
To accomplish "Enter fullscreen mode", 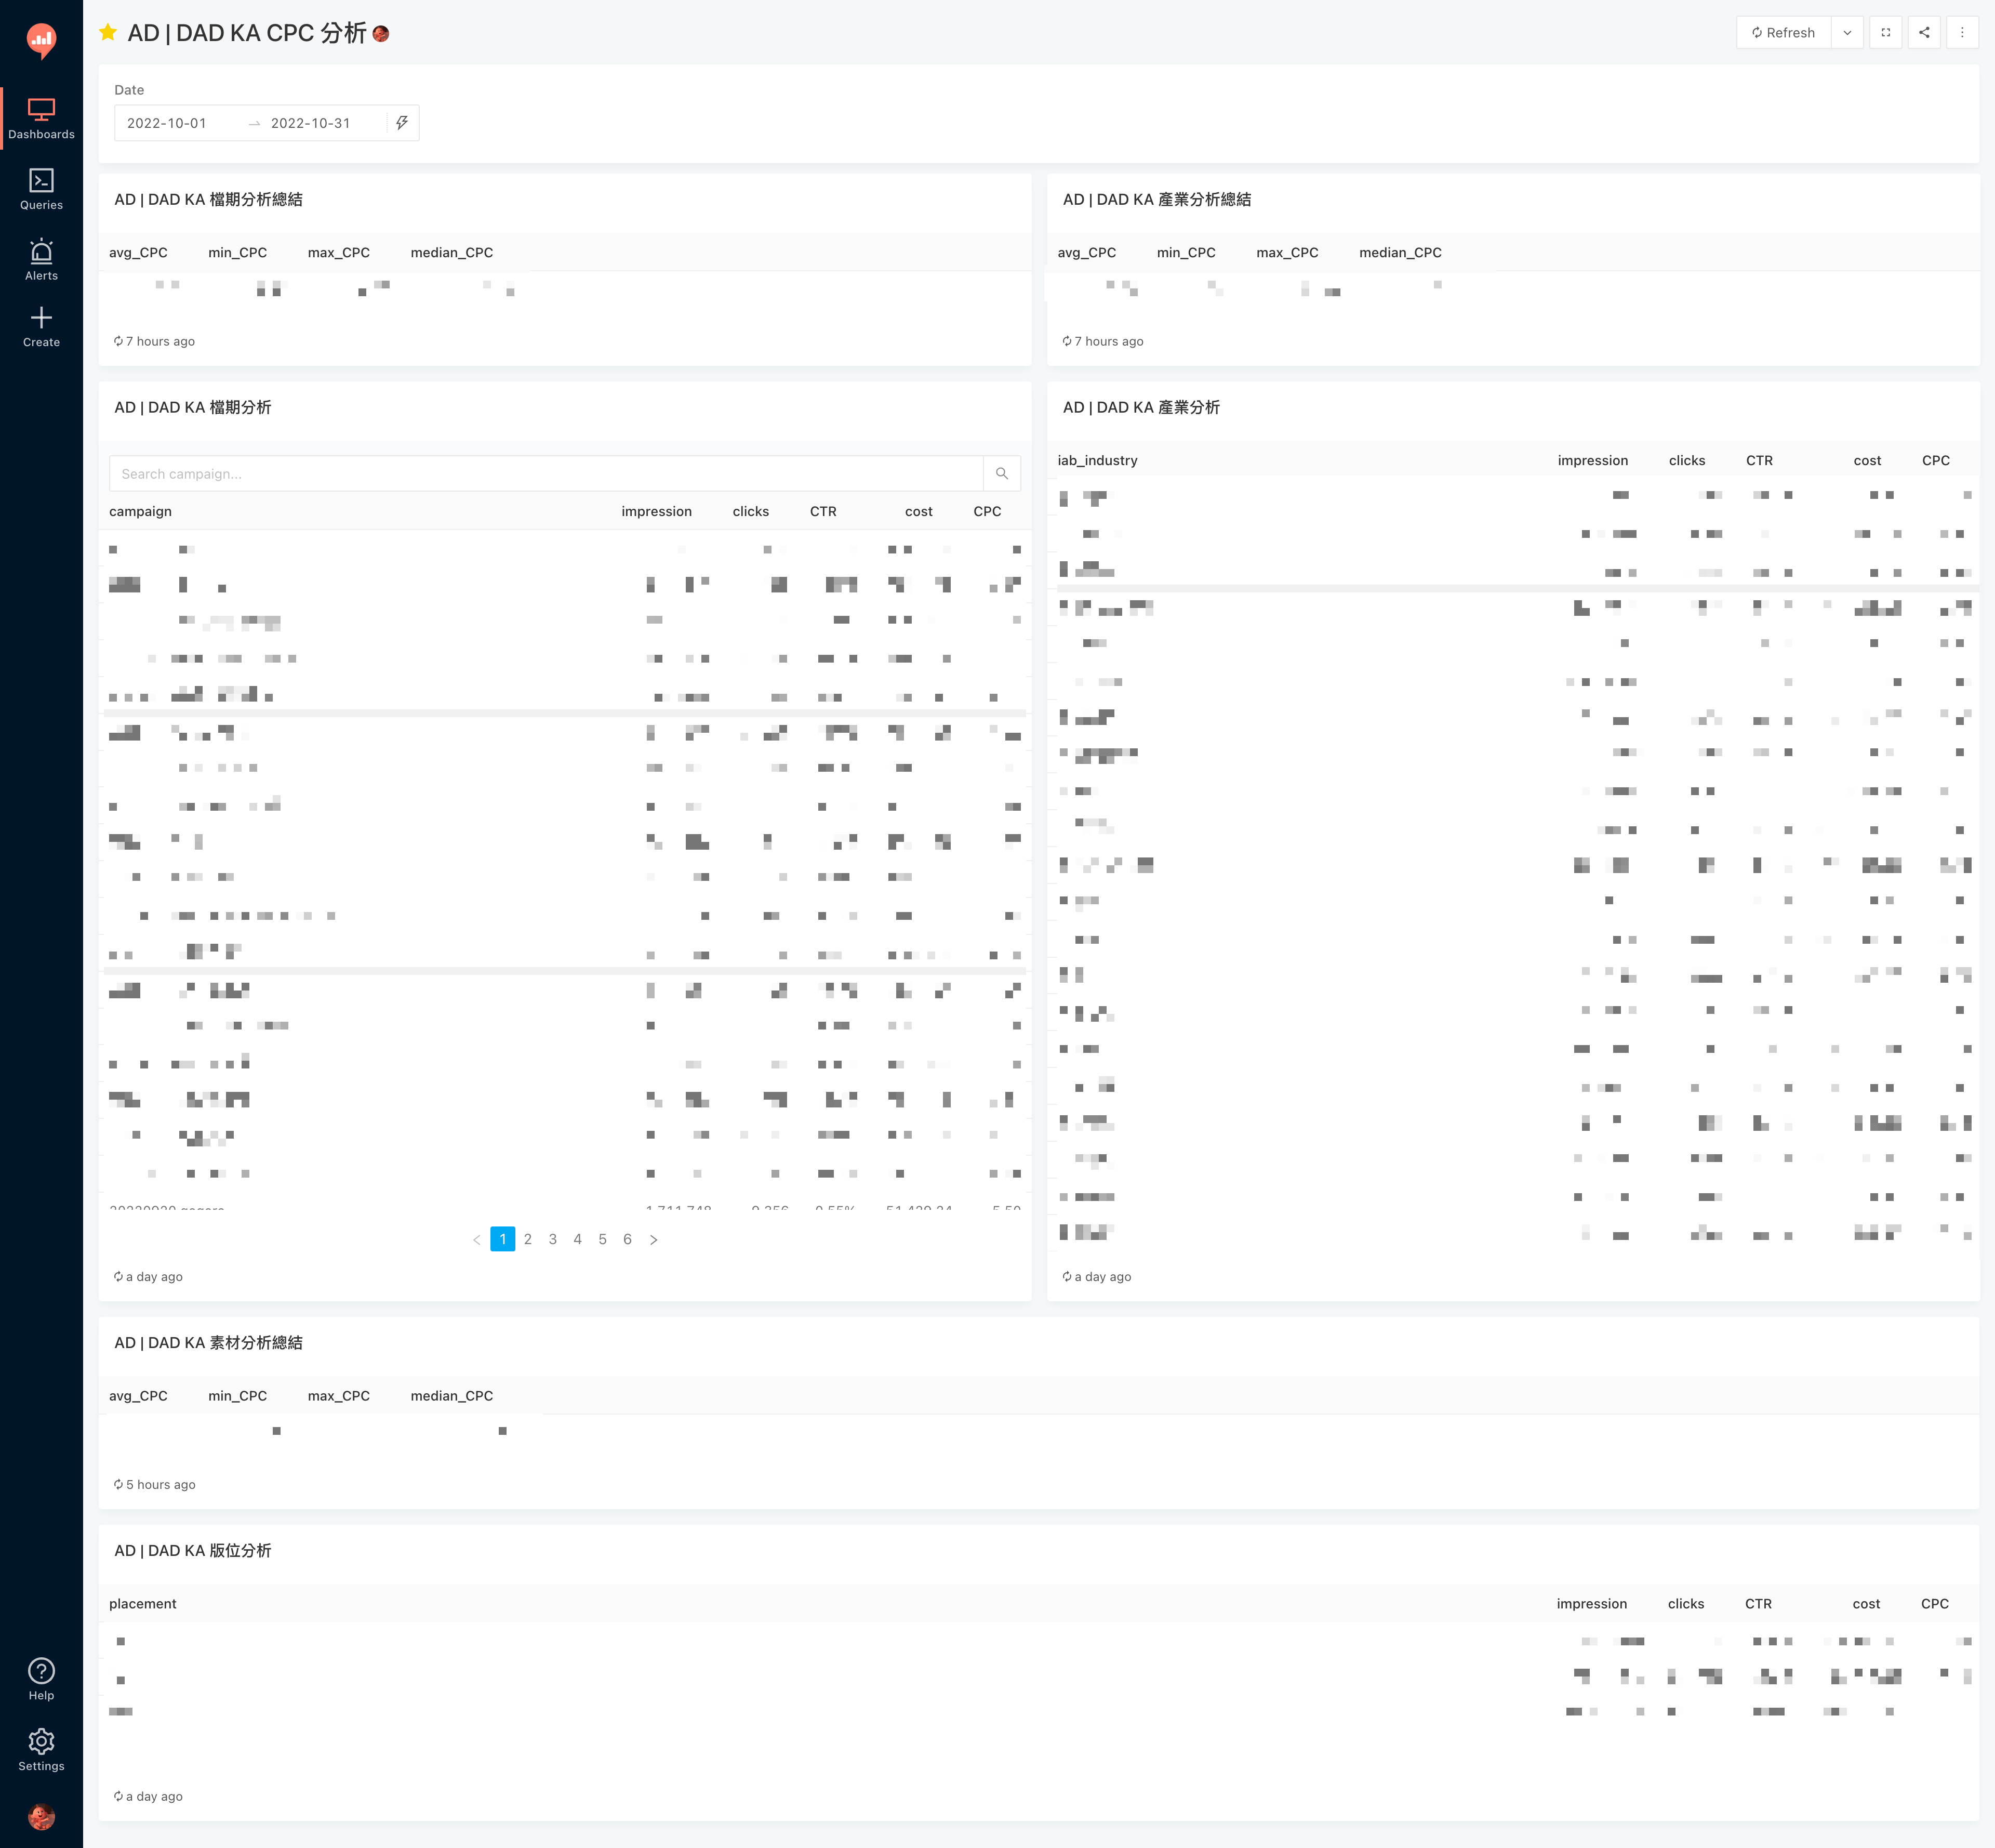I will tap(1886, 33).
